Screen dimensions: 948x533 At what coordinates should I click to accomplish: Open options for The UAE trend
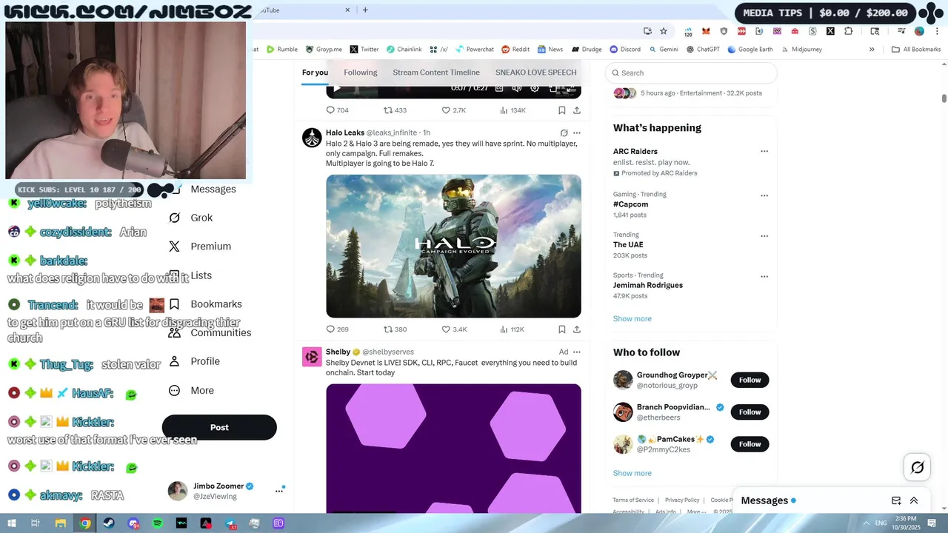(x=764, y=235)
